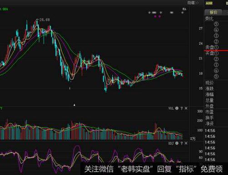Click buy level ③ circle below 买盘
The image size is (228, 175).
tap(216, 65)
